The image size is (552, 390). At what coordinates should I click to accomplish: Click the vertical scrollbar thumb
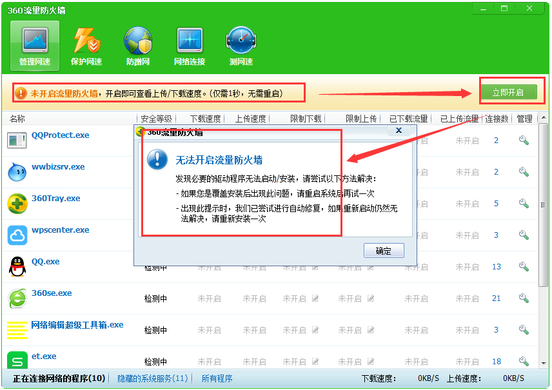coord(544,205)
